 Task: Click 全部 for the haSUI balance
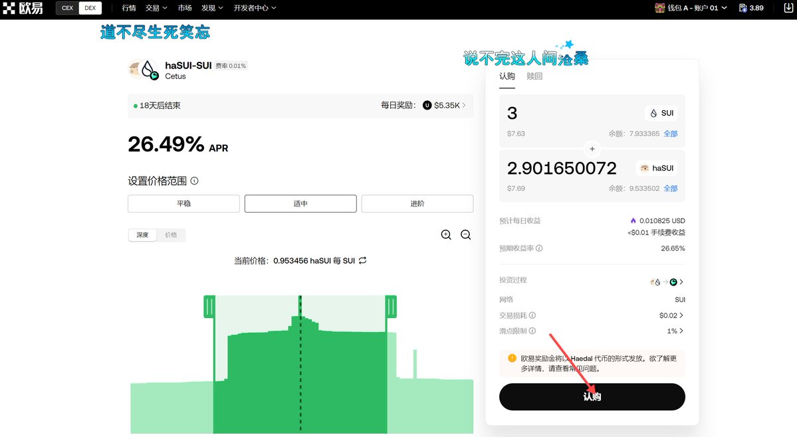(671, 189)
